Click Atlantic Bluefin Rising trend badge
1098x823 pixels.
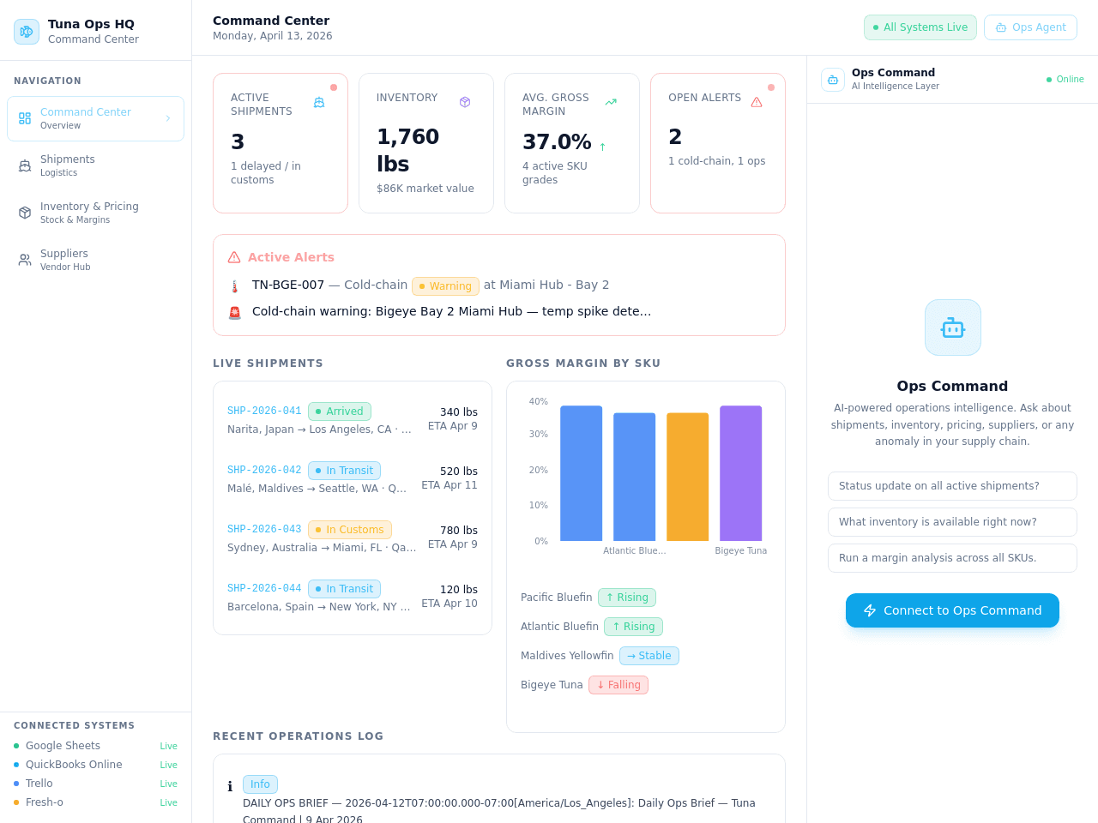coord(633,627)
